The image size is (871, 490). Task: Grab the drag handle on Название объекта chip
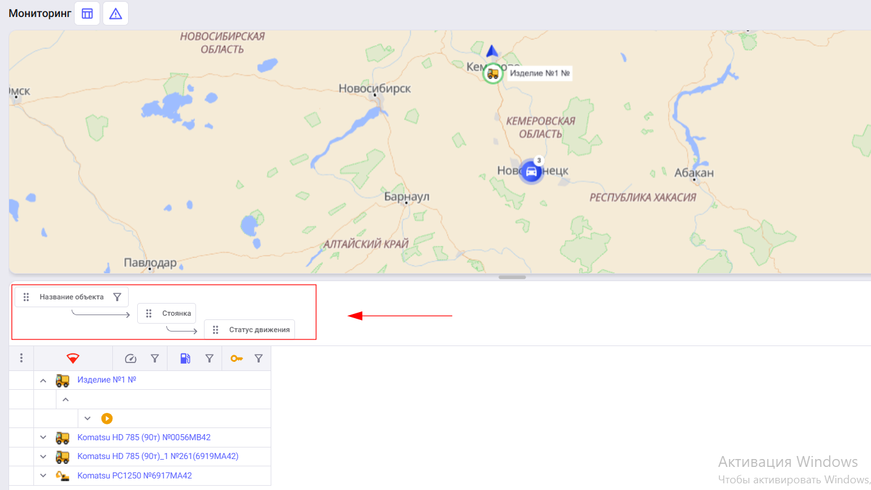(26, 297)
